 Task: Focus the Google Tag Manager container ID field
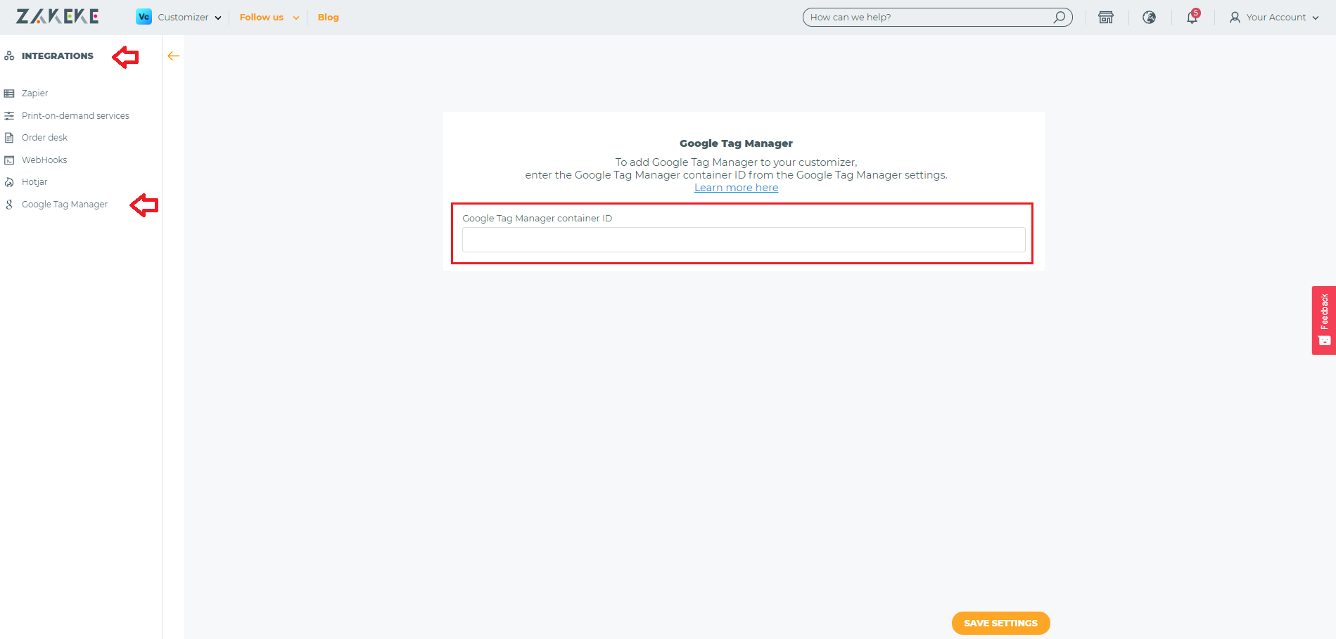point(744,240)
